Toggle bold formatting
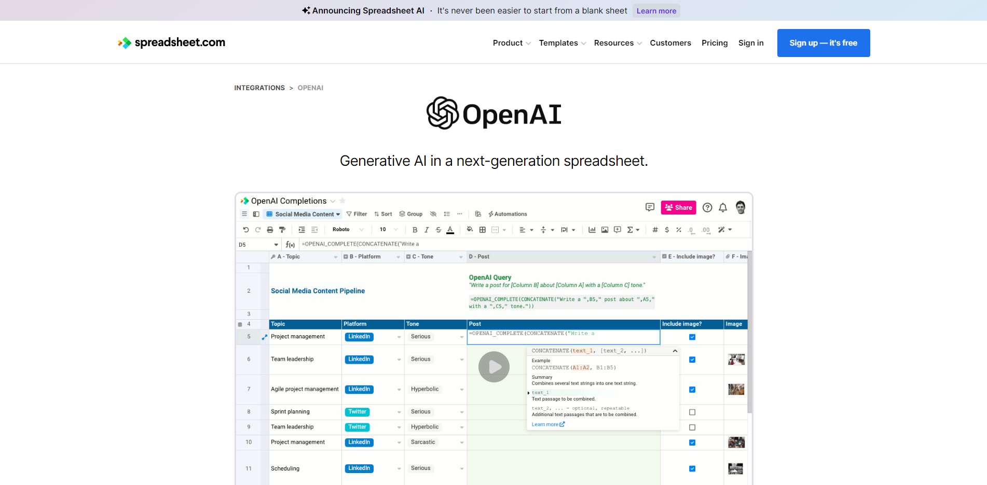The height and width of the screenshot is (485, 987). pos(415,230)
